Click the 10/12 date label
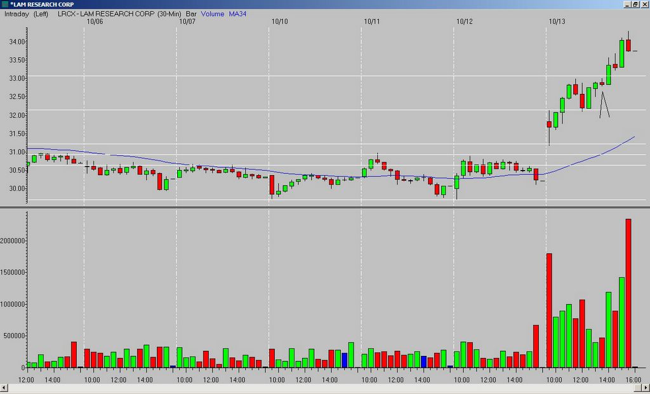Viewport: 650px width, 394px height. click(464, 22)
